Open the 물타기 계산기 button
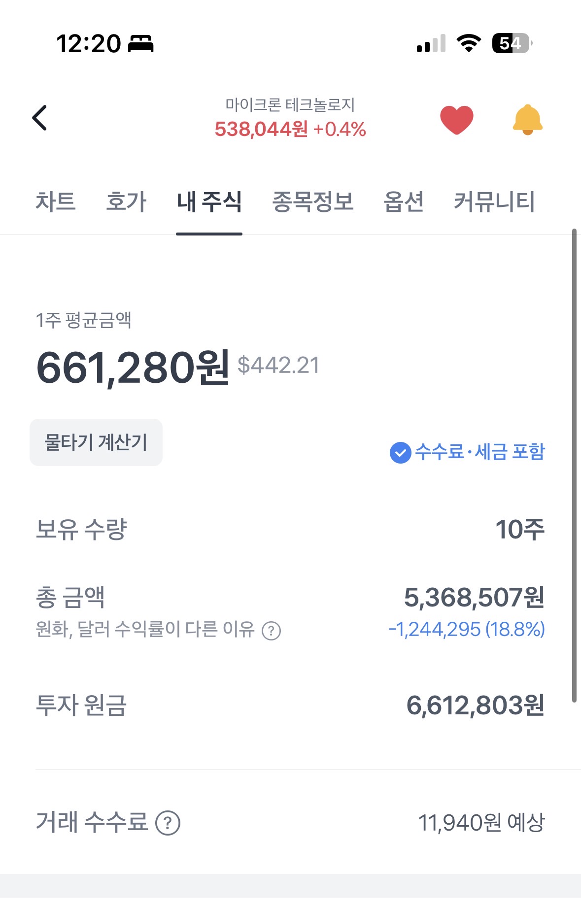Viewport: 581px width, 906px height. (x=96, y=442)
